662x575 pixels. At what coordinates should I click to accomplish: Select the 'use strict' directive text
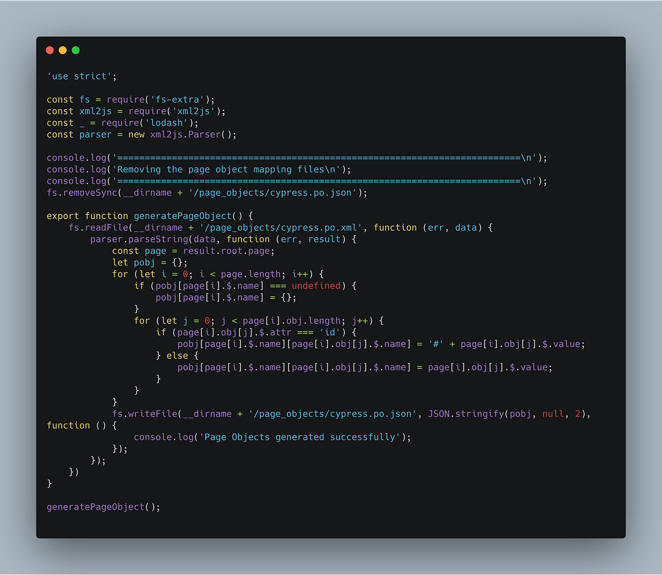point(77,76)
